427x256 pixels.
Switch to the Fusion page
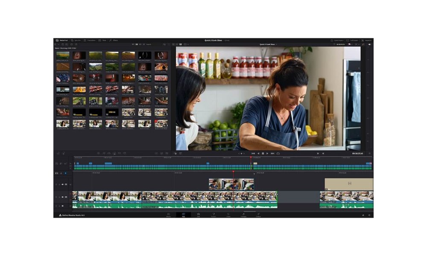point(213,215)
